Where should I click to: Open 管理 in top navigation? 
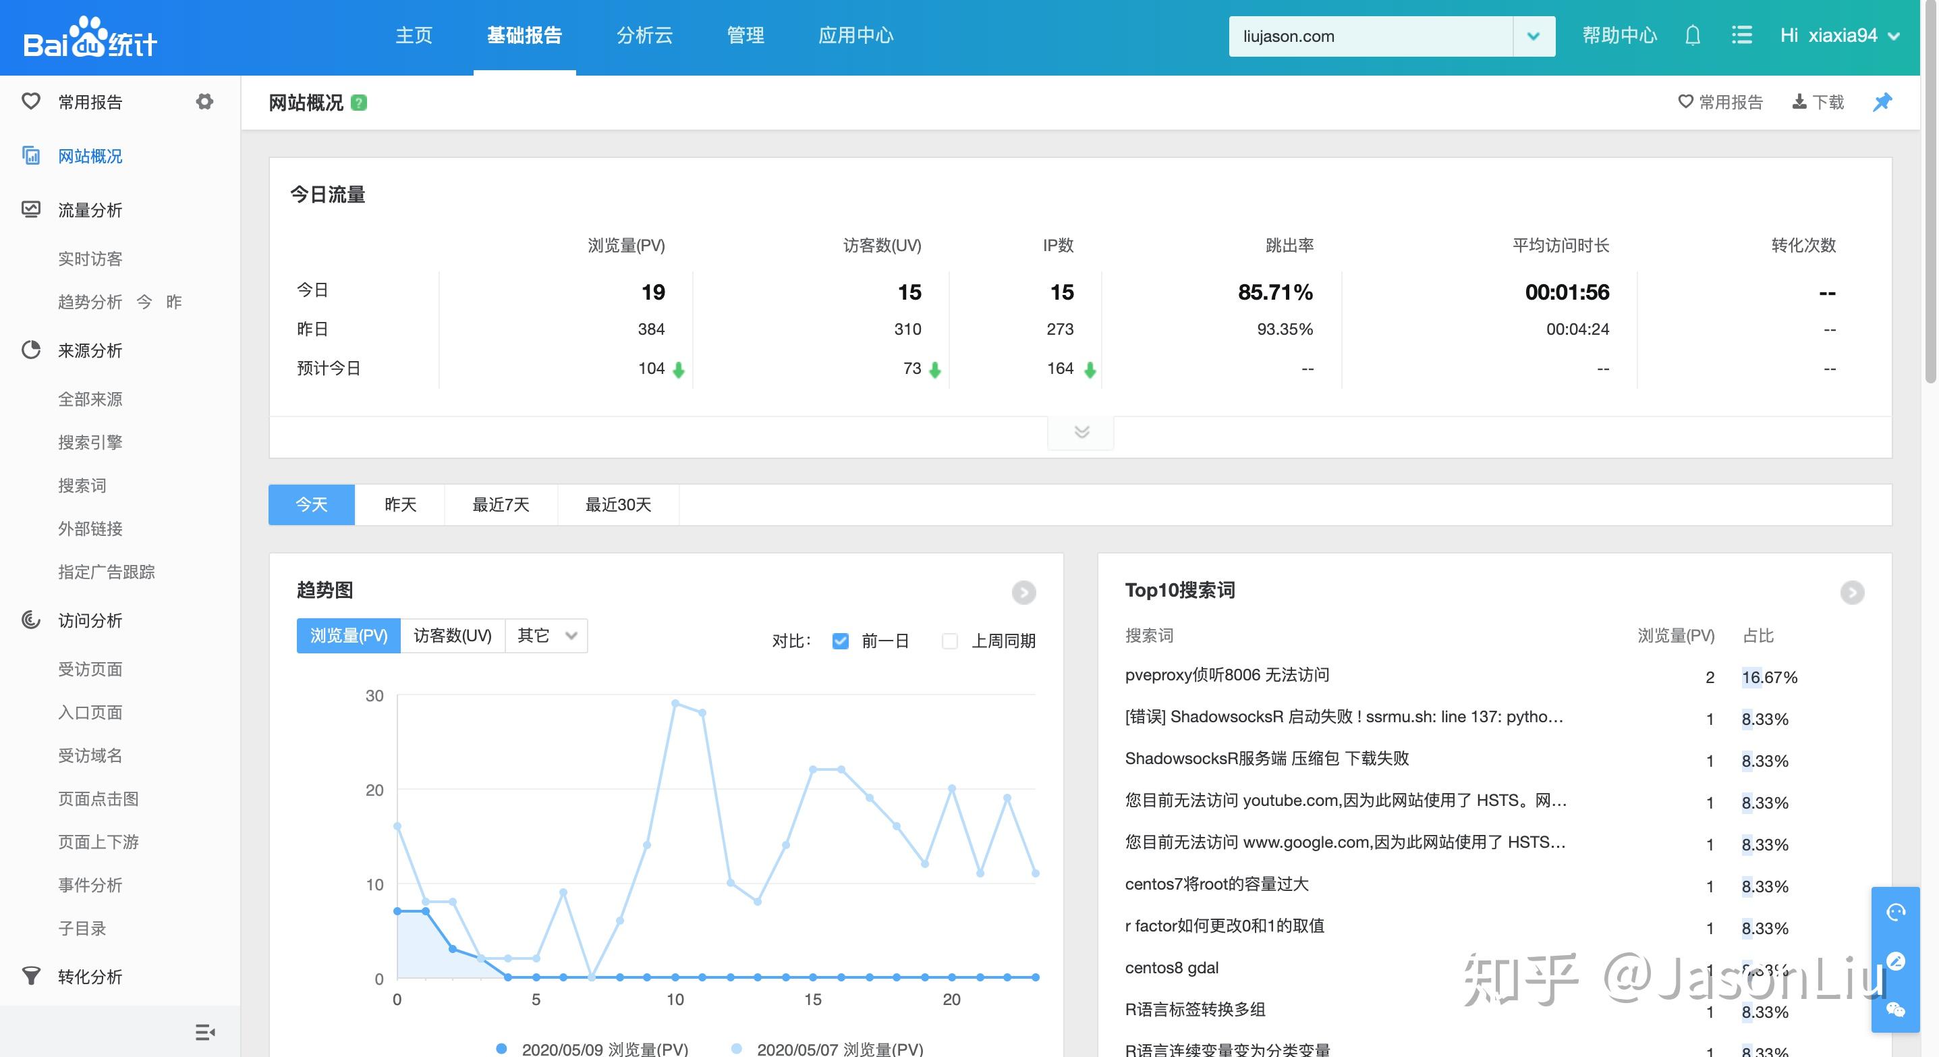click(x=746, y=35)
